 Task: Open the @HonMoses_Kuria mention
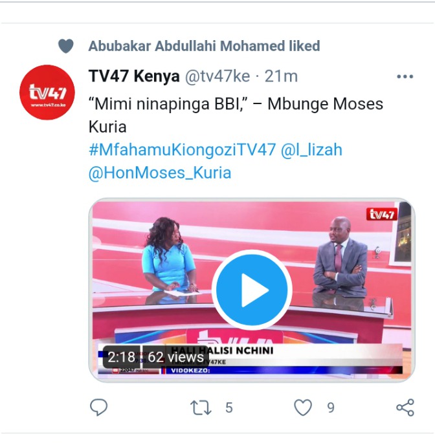tap(160, 173)
